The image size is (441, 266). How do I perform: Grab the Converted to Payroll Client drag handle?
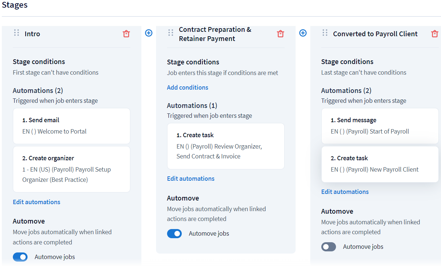[x=325, y=33]
